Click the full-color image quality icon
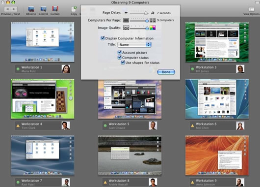The image size is (260, 187). pyautogui.click(x=153, y=28)
